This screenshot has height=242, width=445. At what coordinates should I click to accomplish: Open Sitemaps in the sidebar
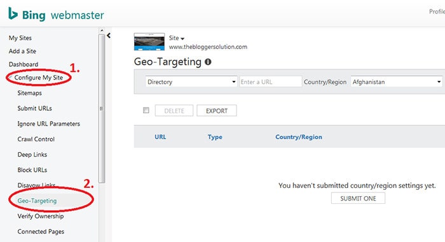pyautogui.click(x=29, y=93)
